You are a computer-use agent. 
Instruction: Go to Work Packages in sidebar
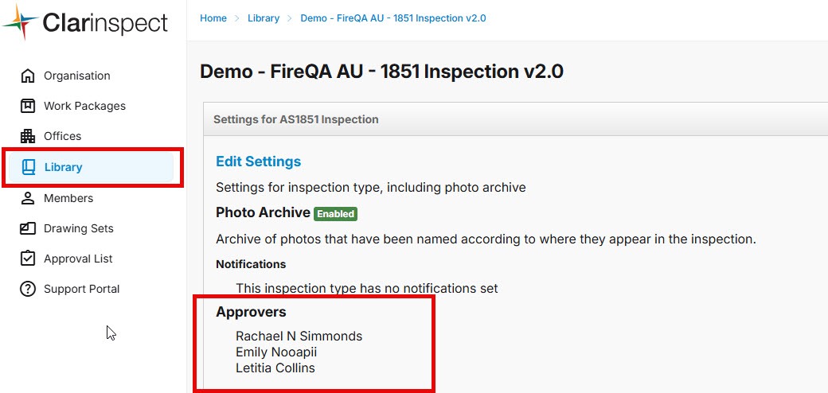84,107
